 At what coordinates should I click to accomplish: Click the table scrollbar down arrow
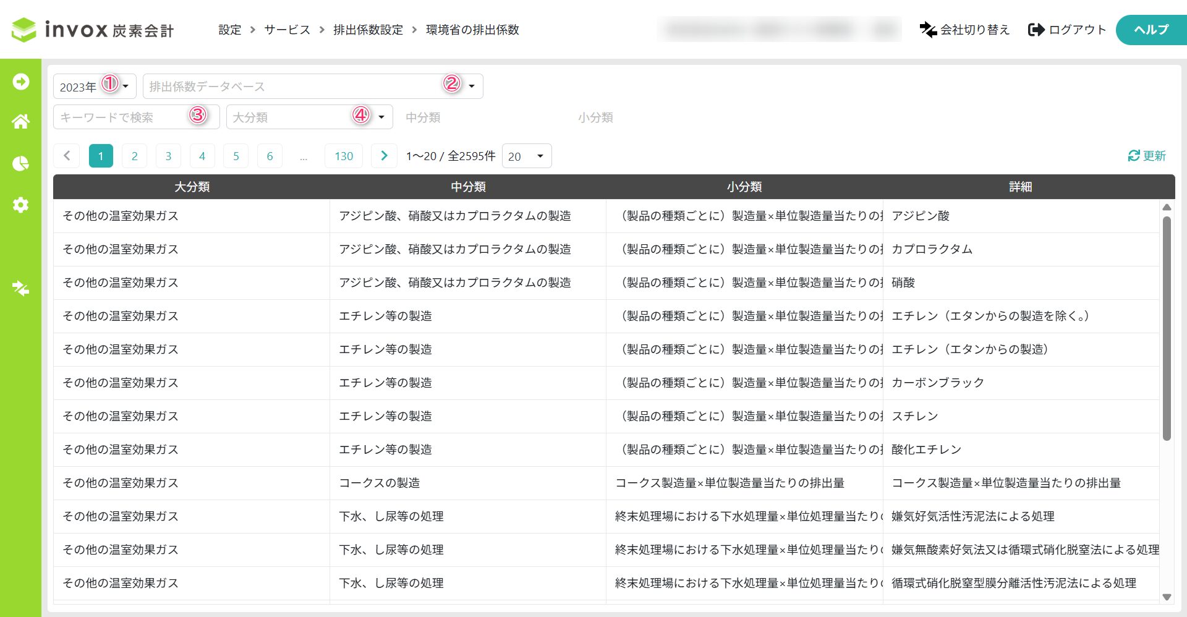pos(1167,597)
